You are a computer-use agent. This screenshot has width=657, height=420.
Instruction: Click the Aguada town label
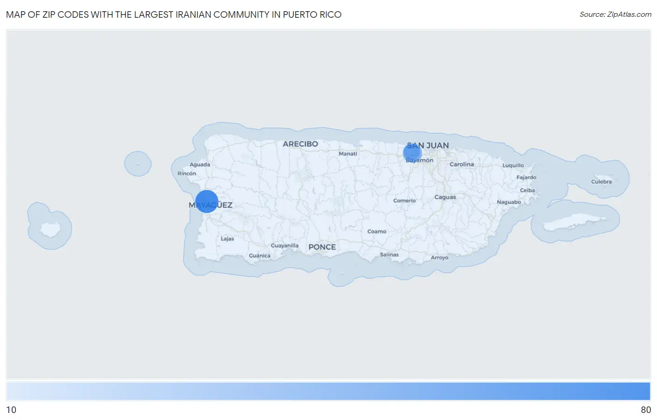point(200,164)
